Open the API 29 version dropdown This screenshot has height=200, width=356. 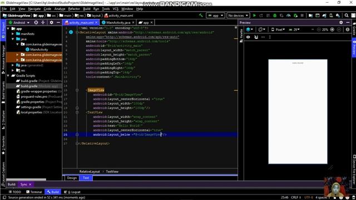(294, 29)
